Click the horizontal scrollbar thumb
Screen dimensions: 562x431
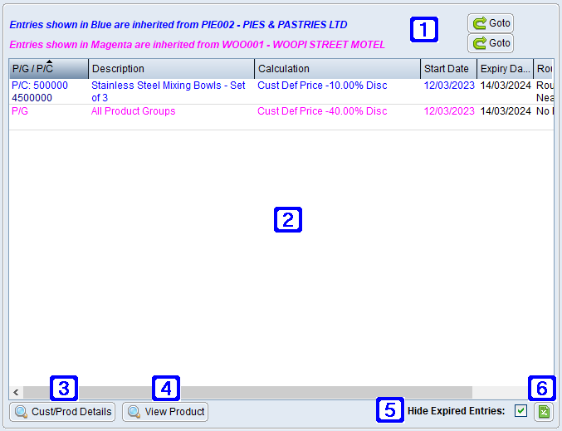pos(247,392)
